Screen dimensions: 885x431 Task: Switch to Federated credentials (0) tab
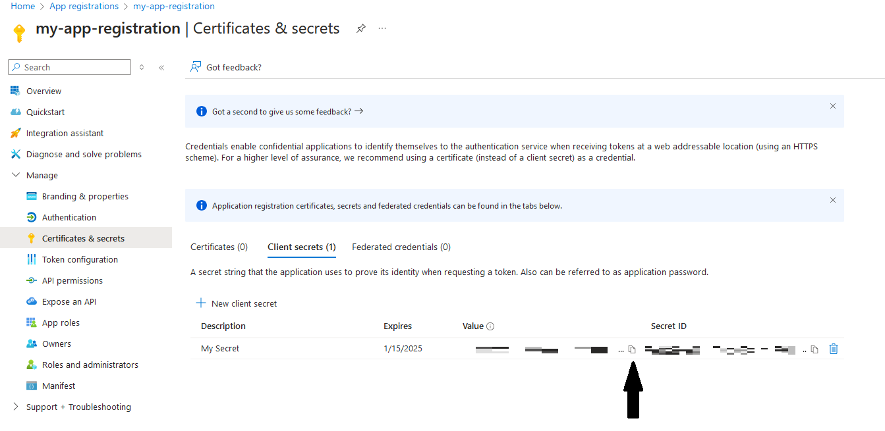coord(401,247)
